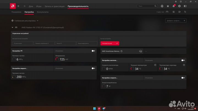Enable Настройка вентиляторов switch
The width and height of the screenshot is (198, 111).
point(183,60)
